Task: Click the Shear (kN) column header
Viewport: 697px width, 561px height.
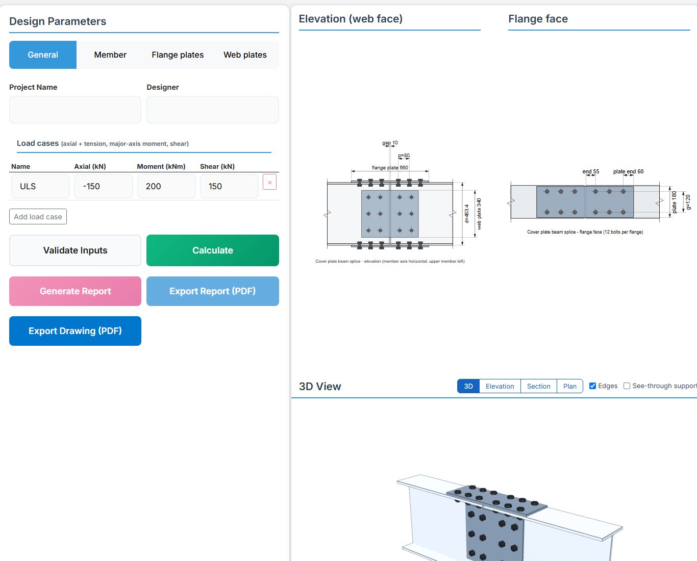Action: pos(217,166)
